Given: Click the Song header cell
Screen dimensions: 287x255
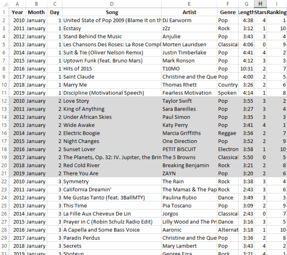Looking at the screenshot, I should point(112,12).
